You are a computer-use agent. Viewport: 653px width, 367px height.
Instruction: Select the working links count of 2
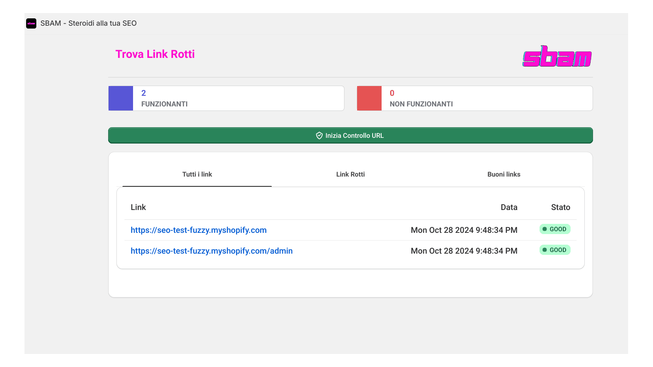(144, 93)
